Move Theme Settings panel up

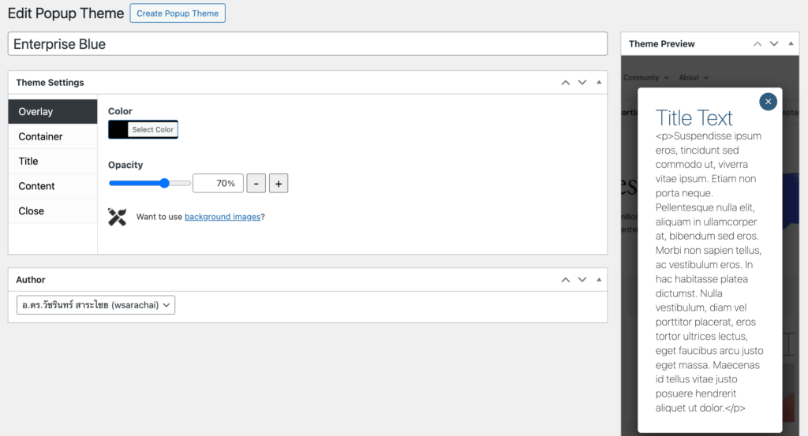[x=565, y=83]
